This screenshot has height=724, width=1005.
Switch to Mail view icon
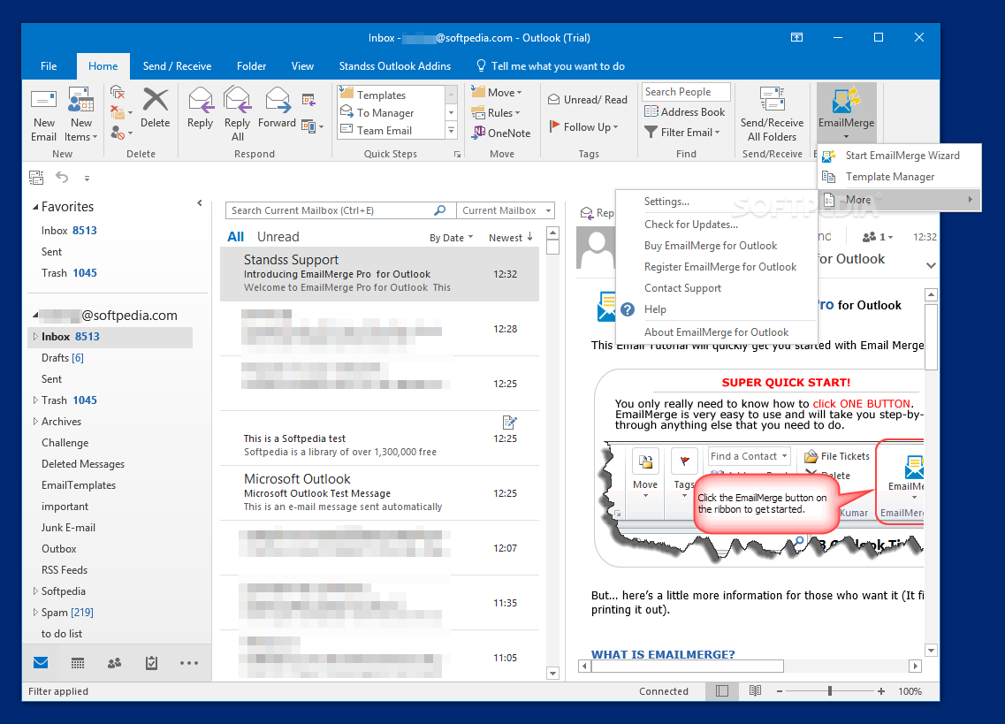point(41,662)
